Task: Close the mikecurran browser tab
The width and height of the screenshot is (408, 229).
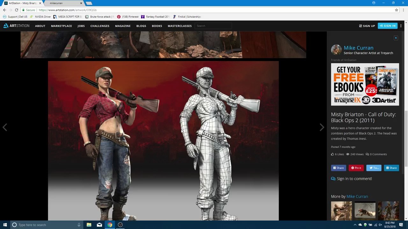Action: [81, 3]
